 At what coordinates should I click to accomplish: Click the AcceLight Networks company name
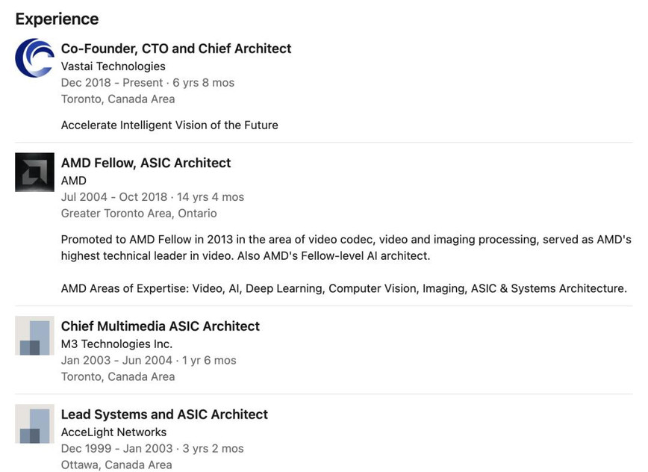(113, 432)
